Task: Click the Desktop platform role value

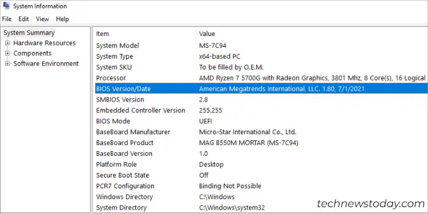Action: pos(211,164)
